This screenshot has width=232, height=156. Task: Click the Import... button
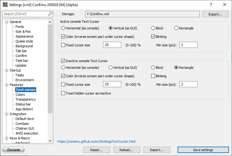tap(157, 150)
